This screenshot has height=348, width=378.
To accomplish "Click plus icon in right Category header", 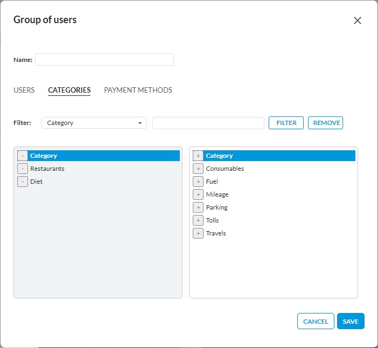I will (198, 156).
